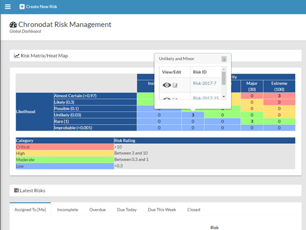Click popup scrollbar down arrow
The image size is (306, 230).
224,96
